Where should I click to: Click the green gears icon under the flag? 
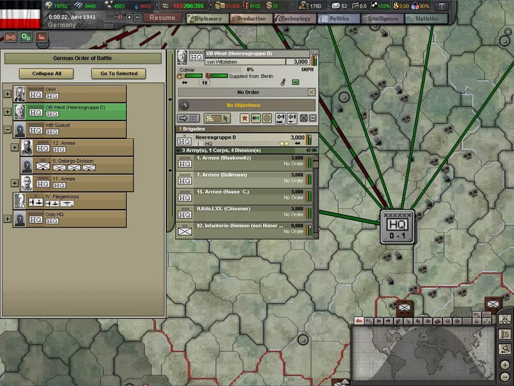[x=26, y=37]
